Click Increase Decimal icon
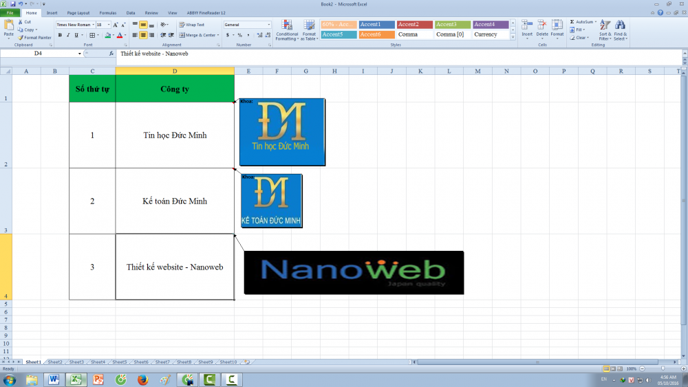Image resolution: width=688 pixels, height=387 pixels. (x=259, y=35)
